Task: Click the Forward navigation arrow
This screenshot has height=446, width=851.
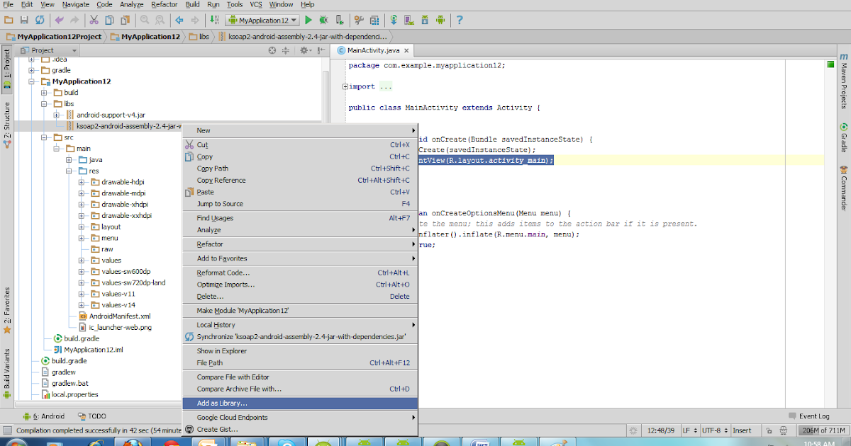Action: 194,21
